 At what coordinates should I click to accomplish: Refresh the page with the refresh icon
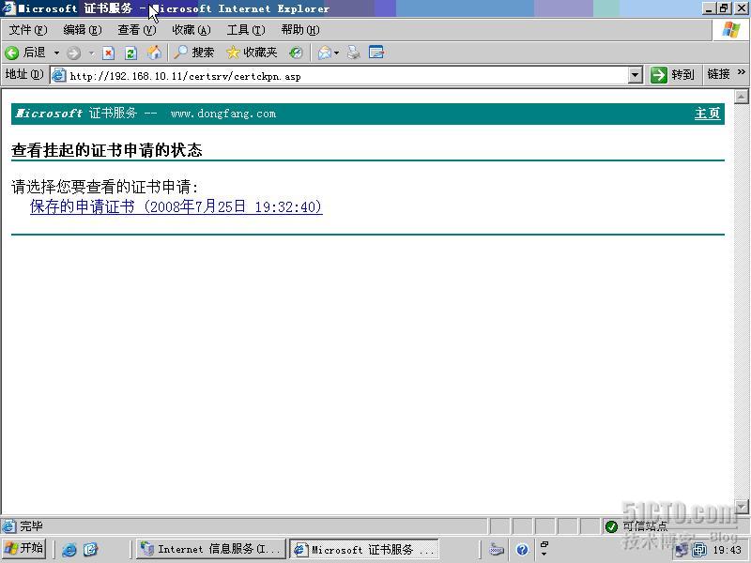coord(130,53)
